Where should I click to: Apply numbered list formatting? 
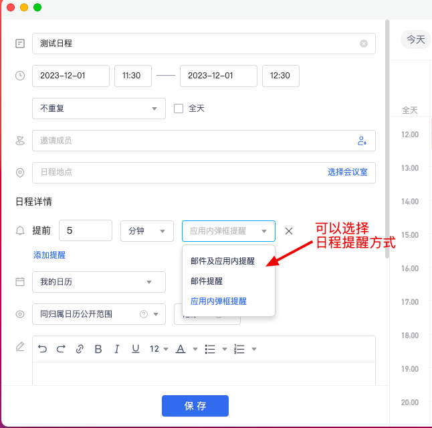(x=239, y=349)
